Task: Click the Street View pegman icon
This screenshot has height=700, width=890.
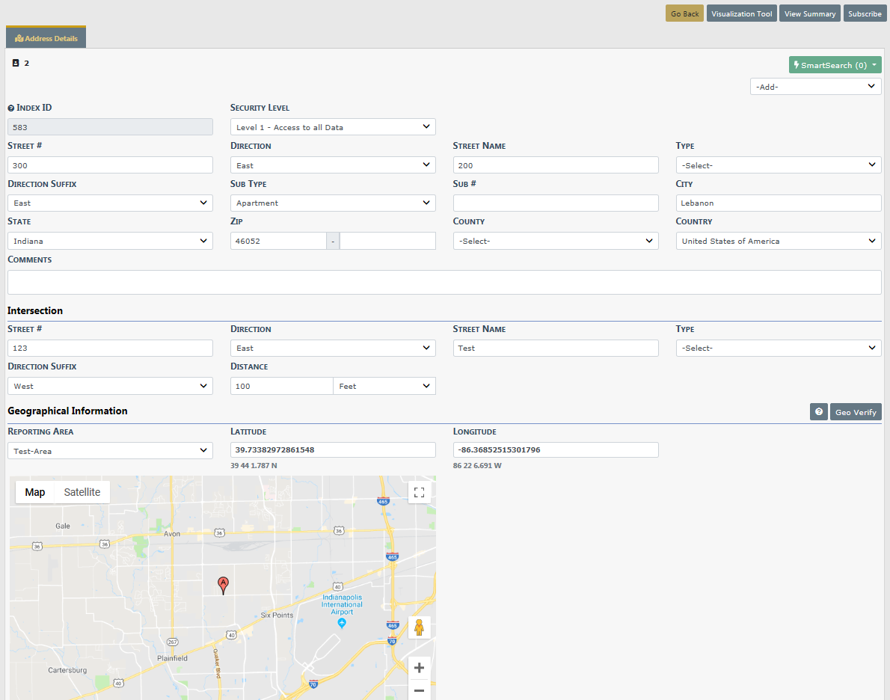Action: tap(419, 627)
